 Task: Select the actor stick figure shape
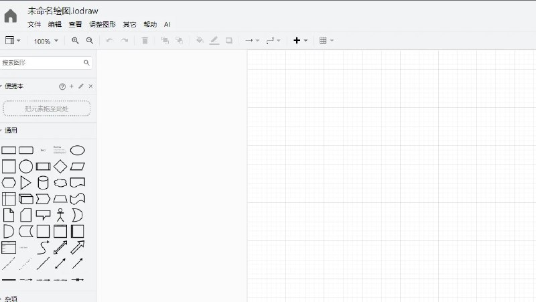pos(60,215)
